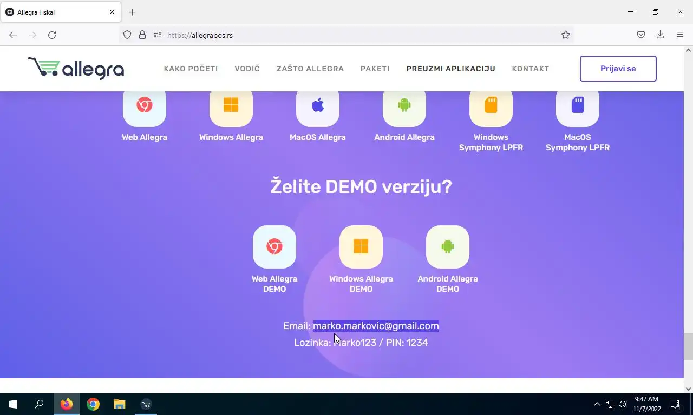View tracking protection shield icon
The width and height of the screenshot is (693, 415).
[x=127, y=35]
